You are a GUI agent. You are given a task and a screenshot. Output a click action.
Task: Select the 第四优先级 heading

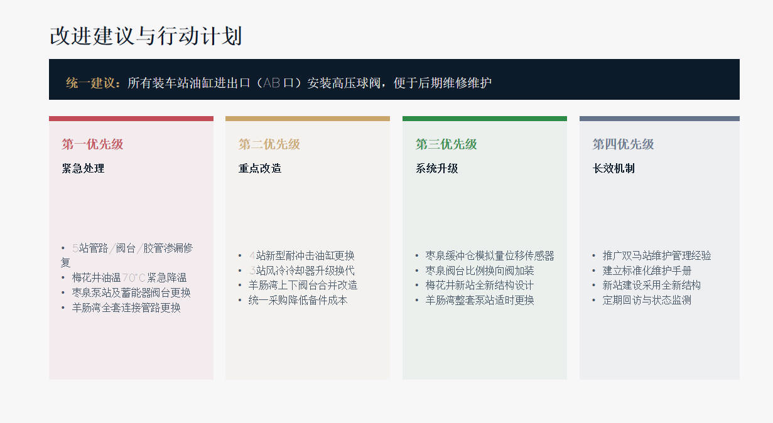[624, 144]
